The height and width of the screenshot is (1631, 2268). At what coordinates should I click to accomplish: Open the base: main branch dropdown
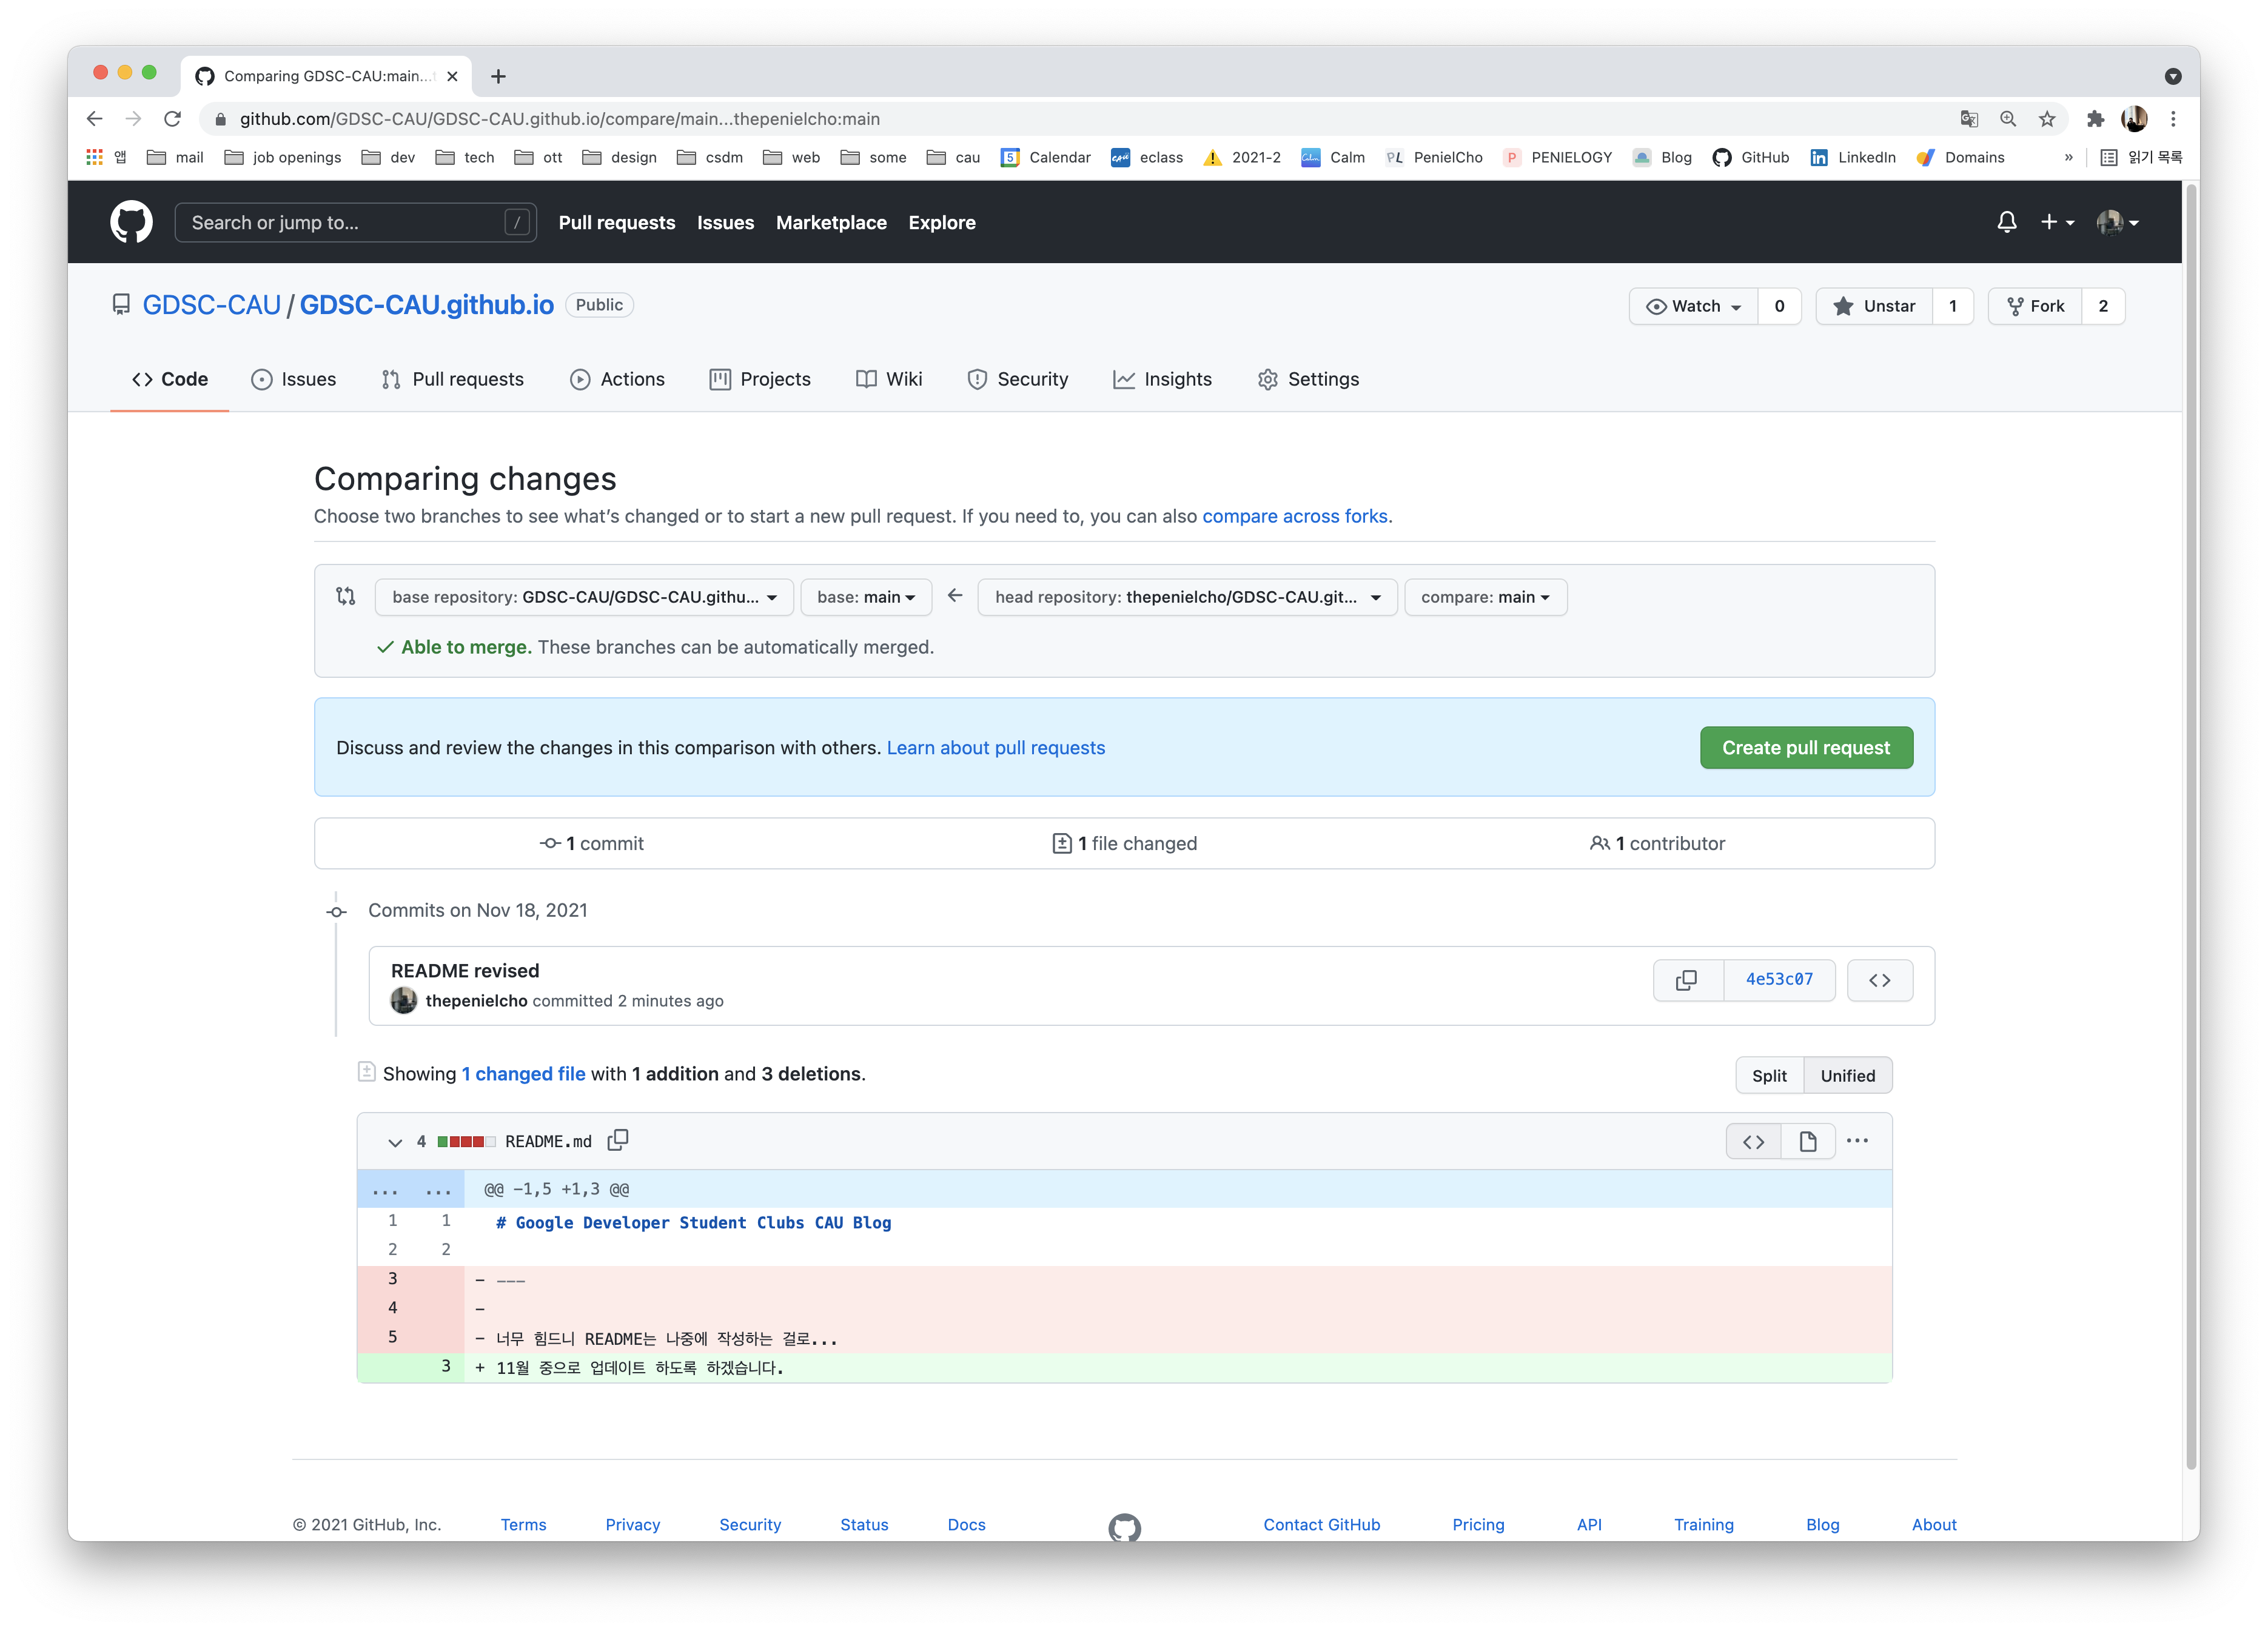click(x=866, y=597)
